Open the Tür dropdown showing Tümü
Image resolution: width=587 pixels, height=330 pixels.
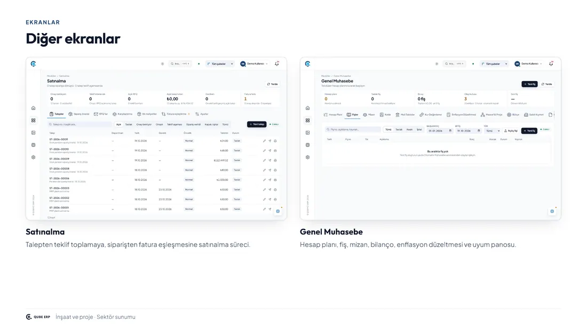pyautogui.click(x=493, y=131)
